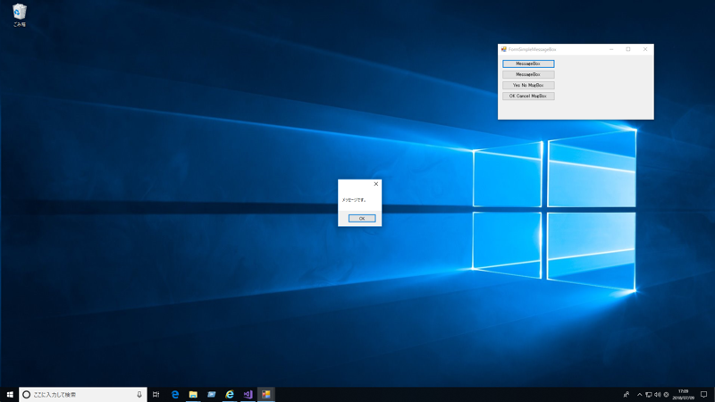Show hidden system tray icons

[x=639, y=394]
